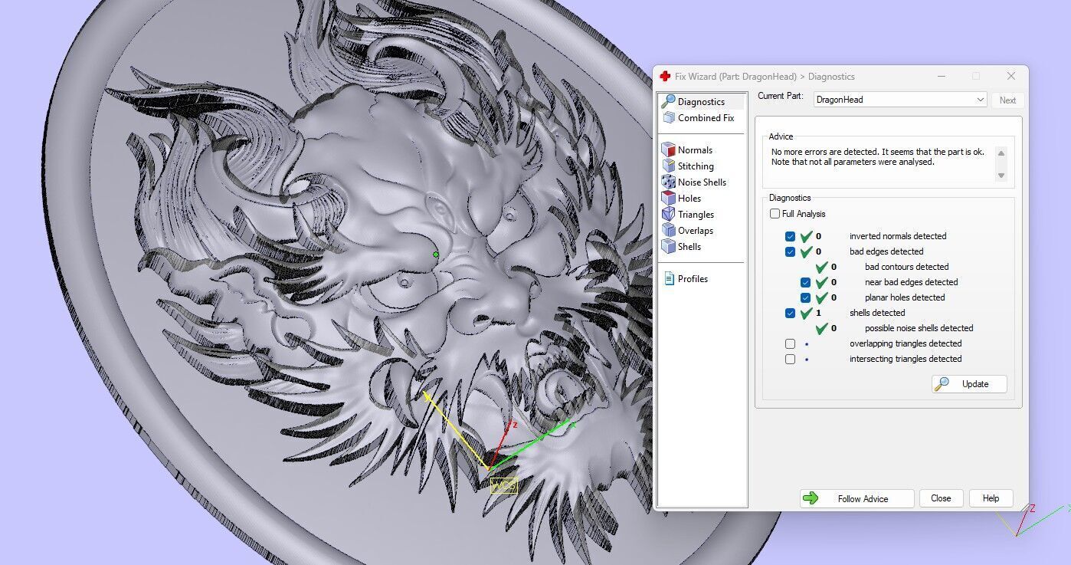Image resolution: width=1071 pixels, height=565 pixels.
Task: Click the 'inverted normals detected' text
Action: (898, 236)
